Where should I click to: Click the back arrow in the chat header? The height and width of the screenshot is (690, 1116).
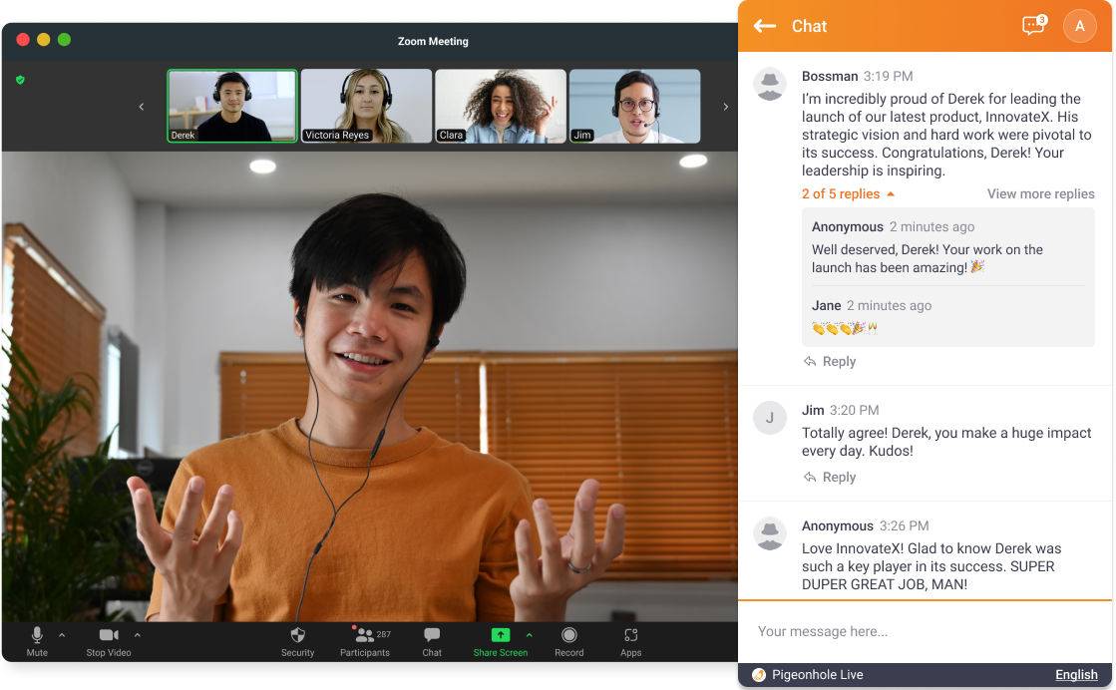pos(764,26)
